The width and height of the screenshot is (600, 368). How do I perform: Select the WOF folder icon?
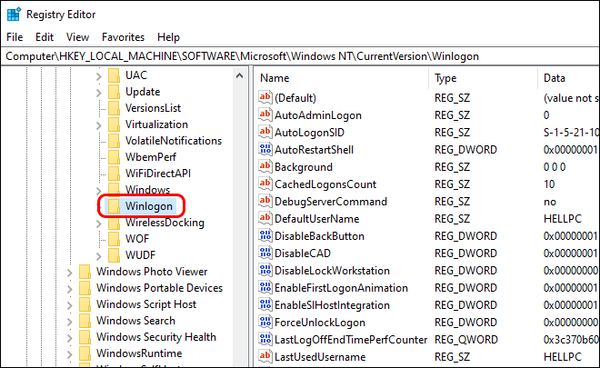tap(114, 239)
